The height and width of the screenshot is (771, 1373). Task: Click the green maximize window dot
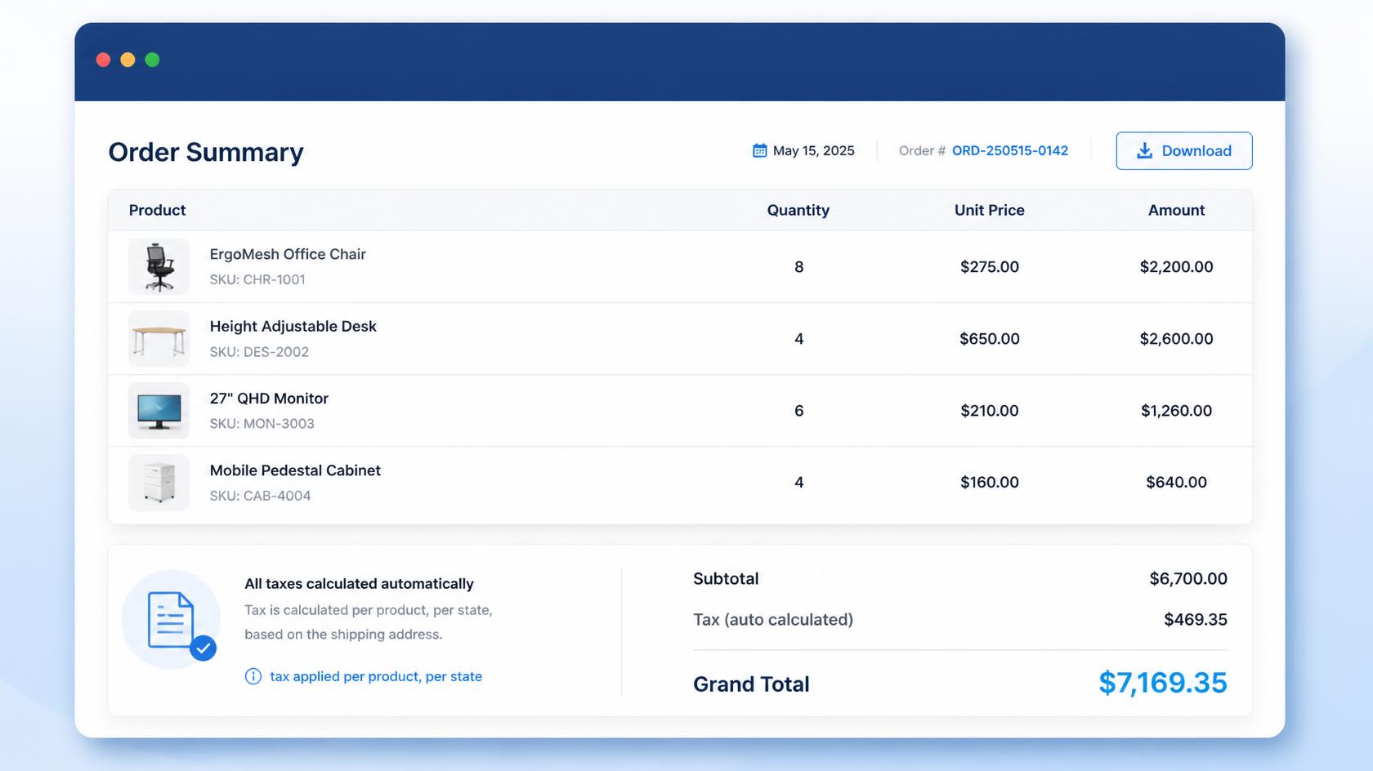152,60
